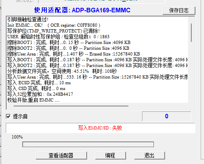Select the 引脚接触检查通过 log line
This screenshot has height=164, width=204.
pyautogui.click(x=28, y=19)
